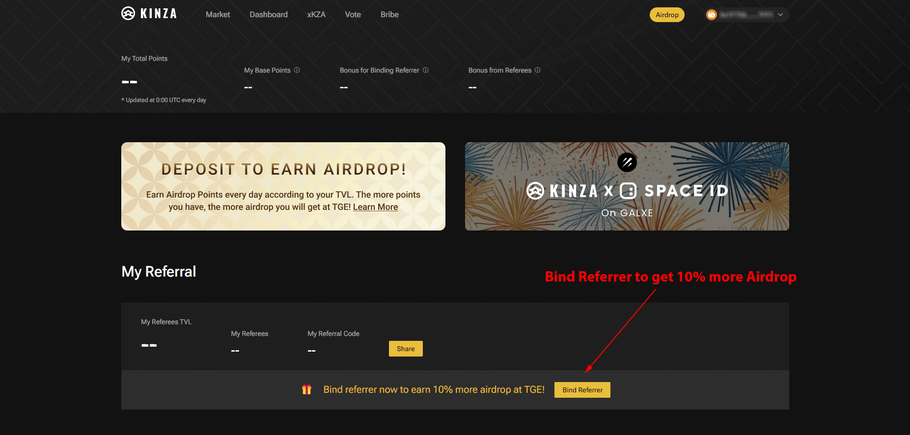Click the Space ID logo icon in the banner

point(628,190)
